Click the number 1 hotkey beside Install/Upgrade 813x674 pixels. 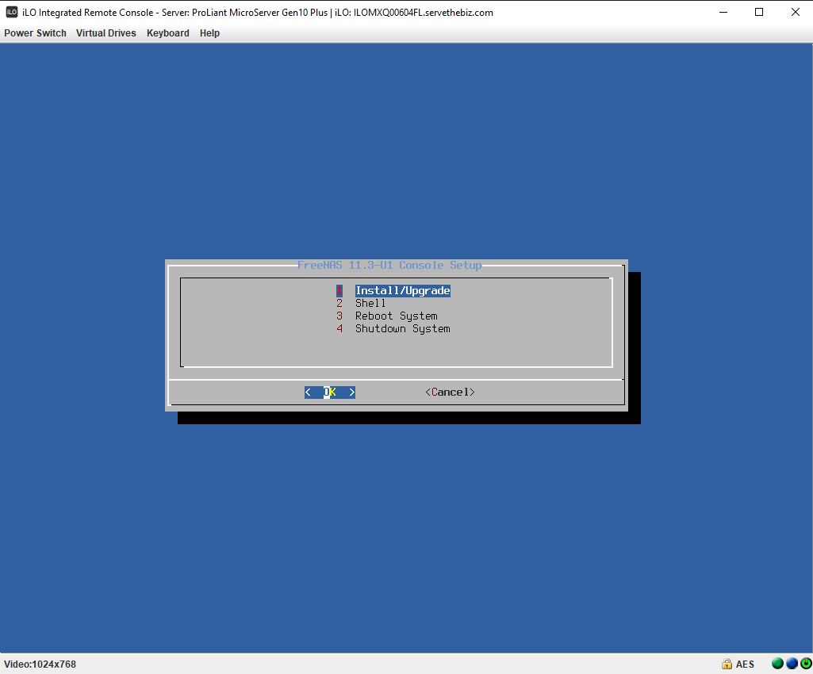339,291
